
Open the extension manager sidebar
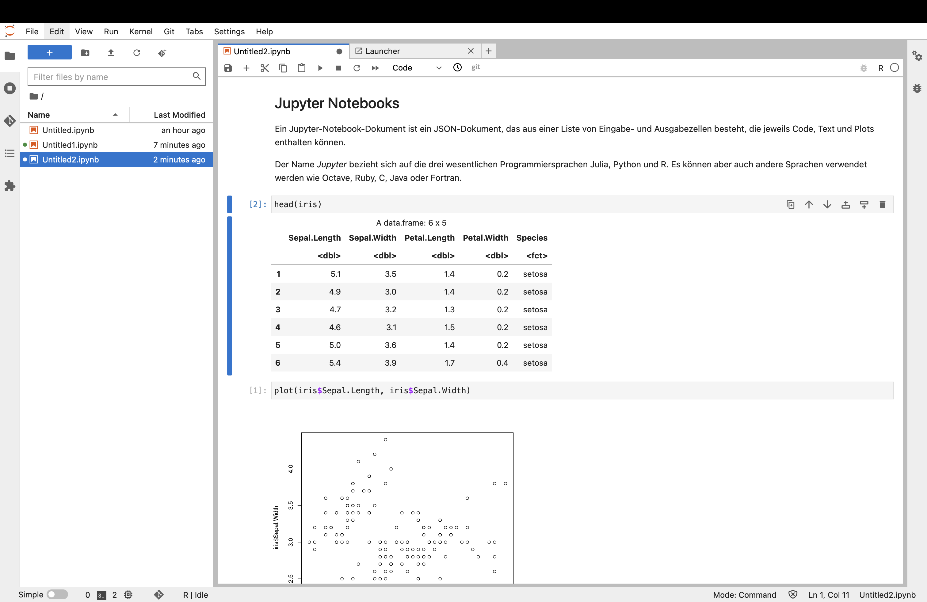pyautogui.click(x=9, y=186)
